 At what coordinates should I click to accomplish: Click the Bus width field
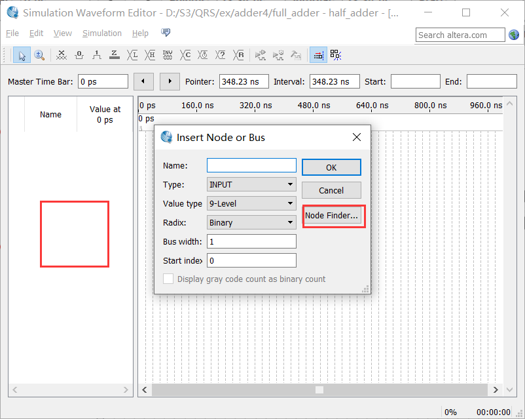[x=251, y=241]
